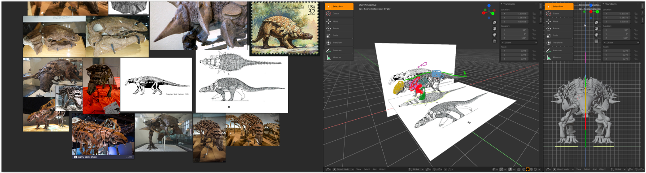The height and width of the screenshot is (173, 646).
Task: Select the Rotate tool in left viewport
Action: click(x=339, y=29)
